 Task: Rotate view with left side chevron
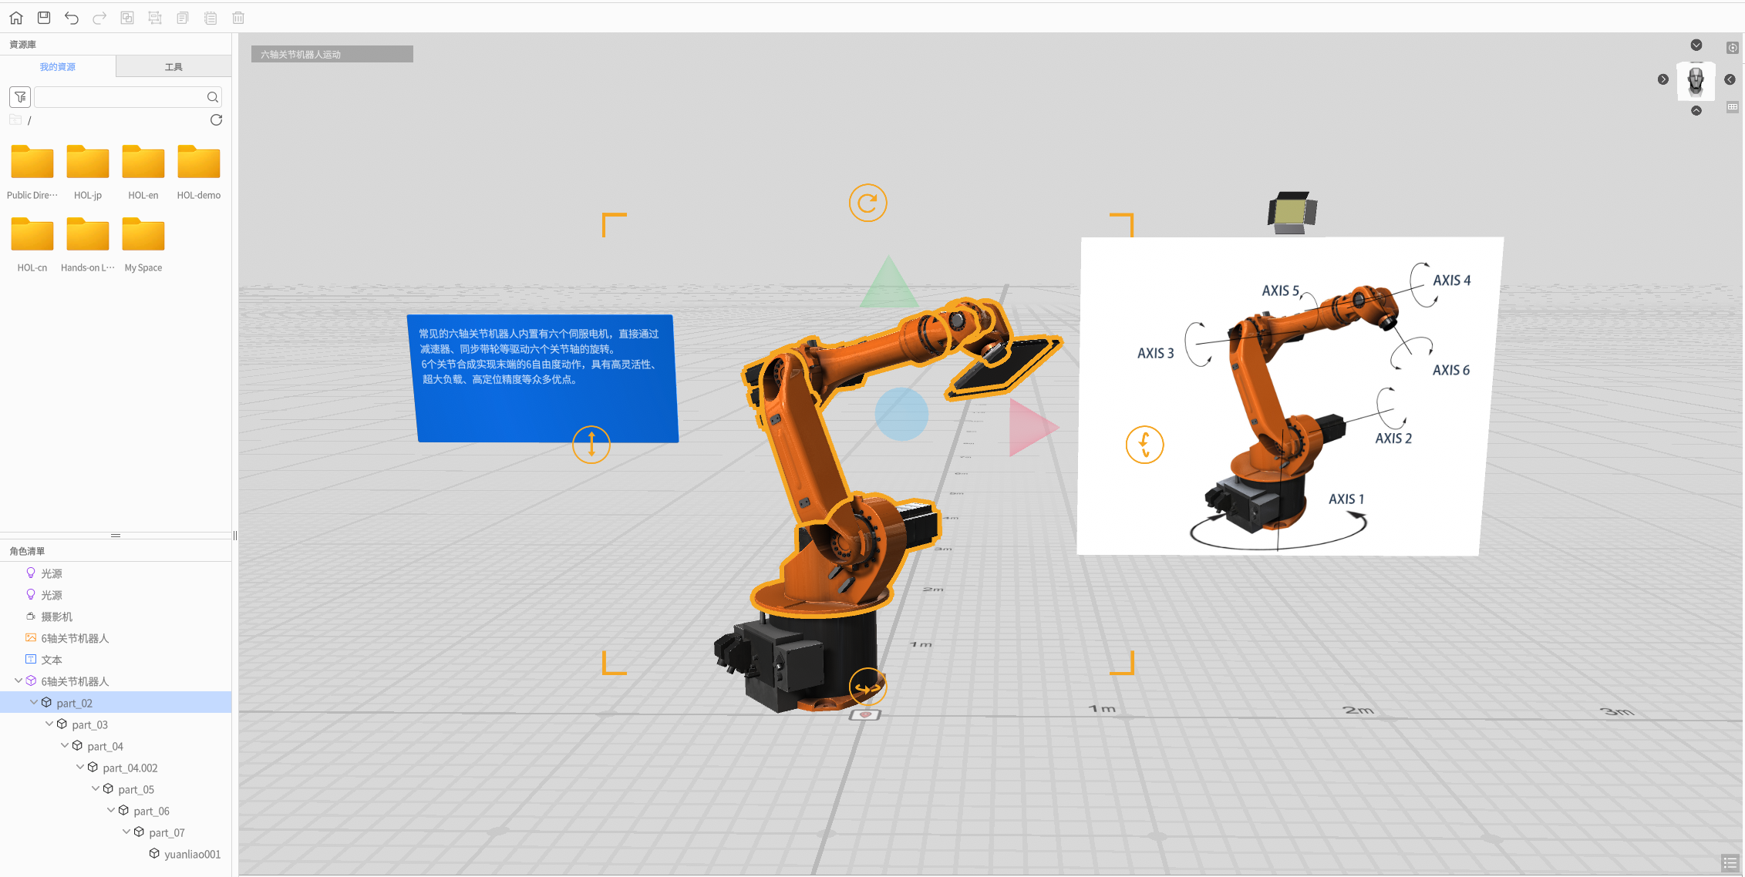click(1663, 79)
